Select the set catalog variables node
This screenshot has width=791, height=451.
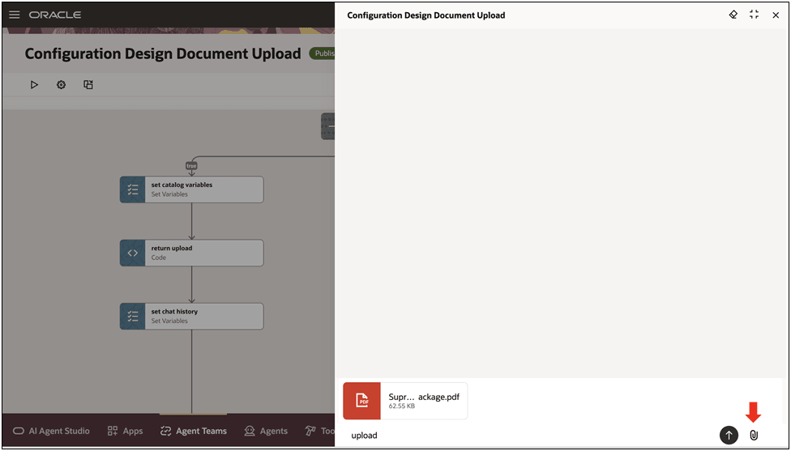192,189
